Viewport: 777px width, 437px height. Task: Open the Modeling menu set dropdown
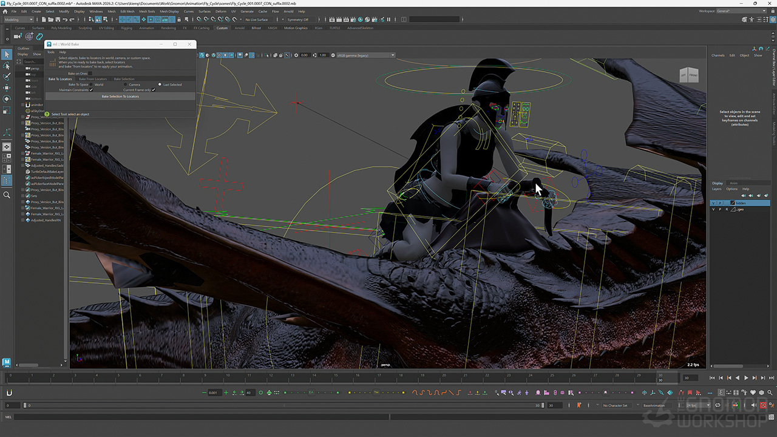tap(19, 19)
